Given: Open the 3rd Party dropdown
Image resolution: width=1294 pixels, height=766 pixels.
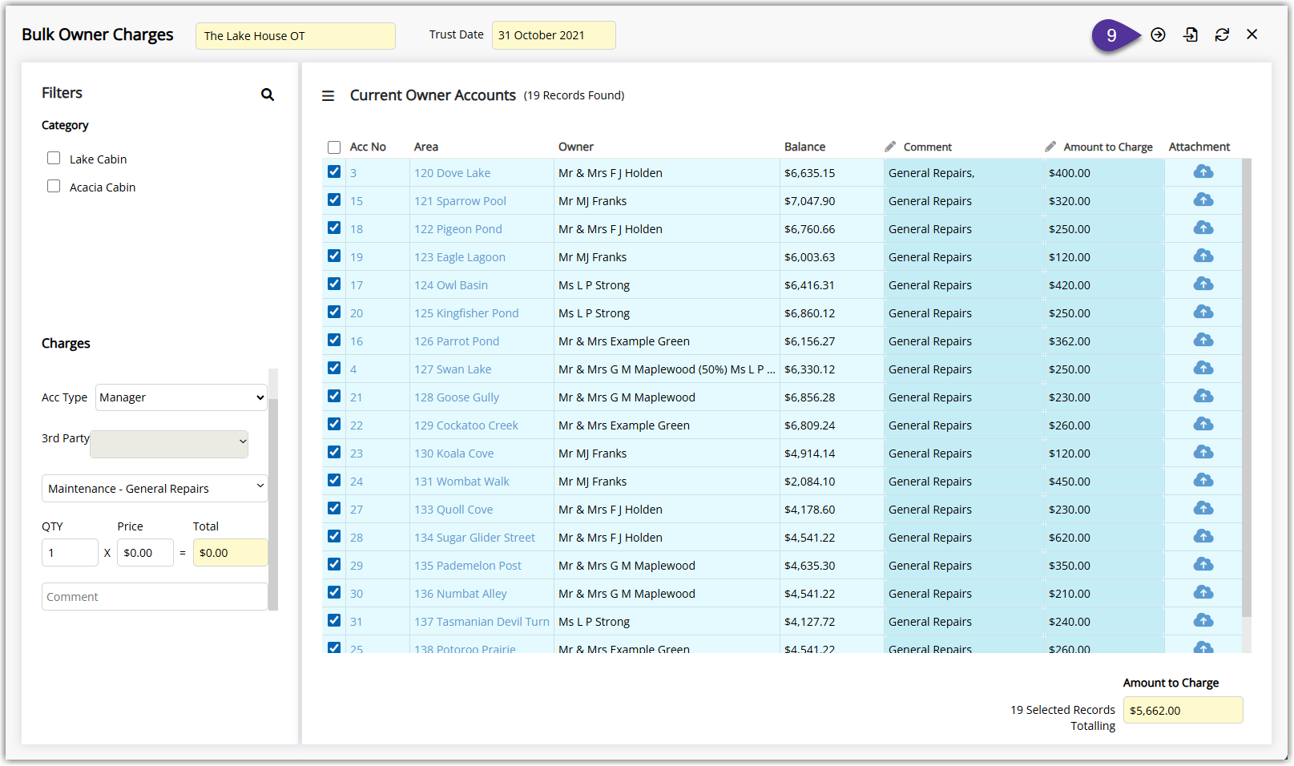Looking at the screenshot, I should (x=169, y=444).
